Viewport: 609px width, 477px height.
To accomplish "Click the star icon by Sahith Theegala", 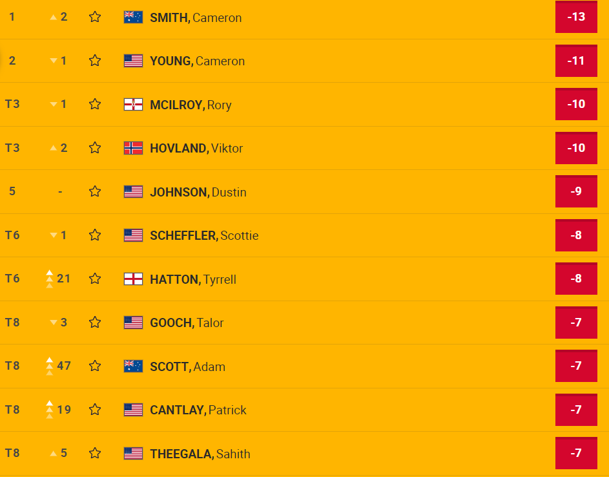I will tap(95, 453).
